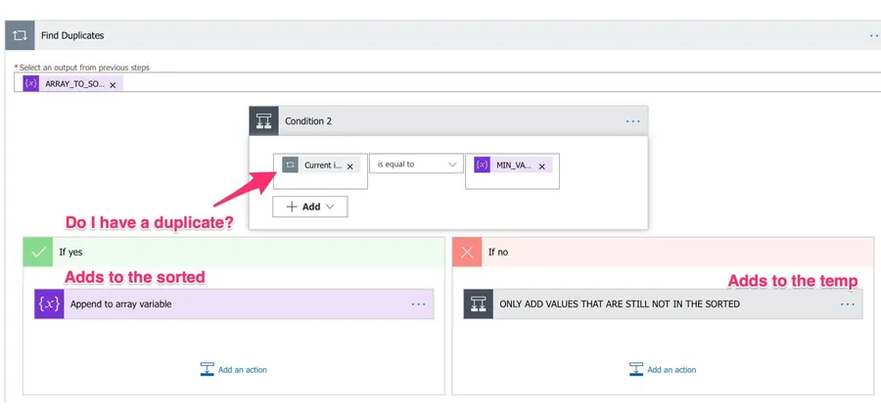Screen dimensions: 881x416
Task: Click the Append to array variable icon
Action: 49,304
